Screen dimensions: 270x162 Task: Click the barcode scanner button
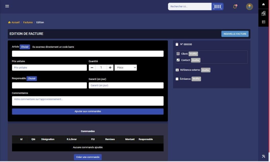pyautogui.click(x=217, y=7)
